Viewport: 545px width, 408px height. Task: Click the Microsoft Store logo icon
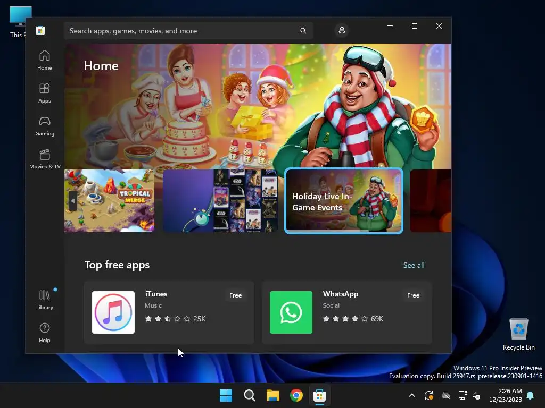(40, 30)
